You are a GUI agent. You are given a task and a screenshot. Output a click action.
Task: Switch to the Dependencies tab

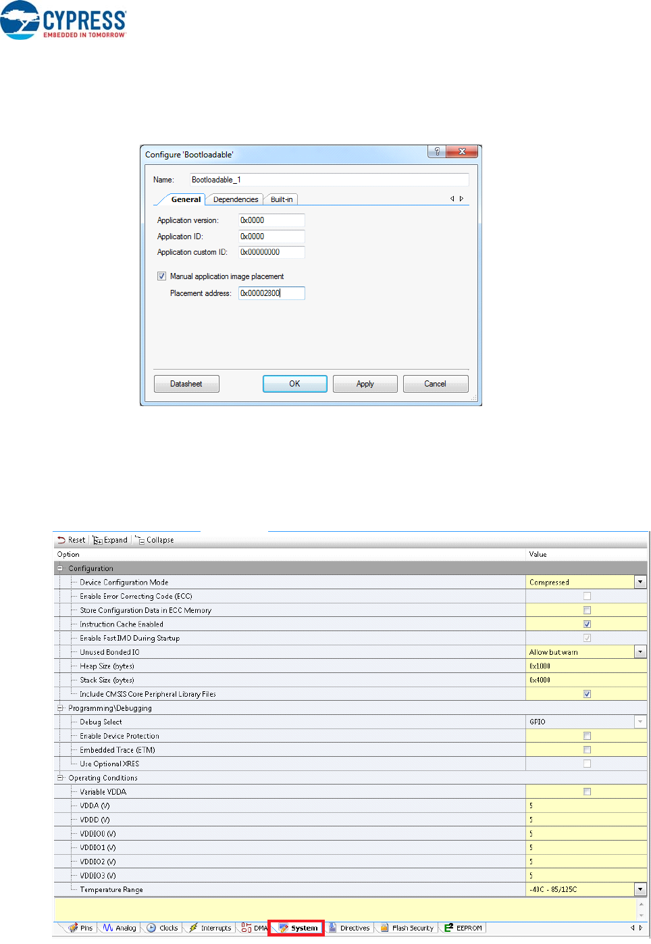[236, 199]
